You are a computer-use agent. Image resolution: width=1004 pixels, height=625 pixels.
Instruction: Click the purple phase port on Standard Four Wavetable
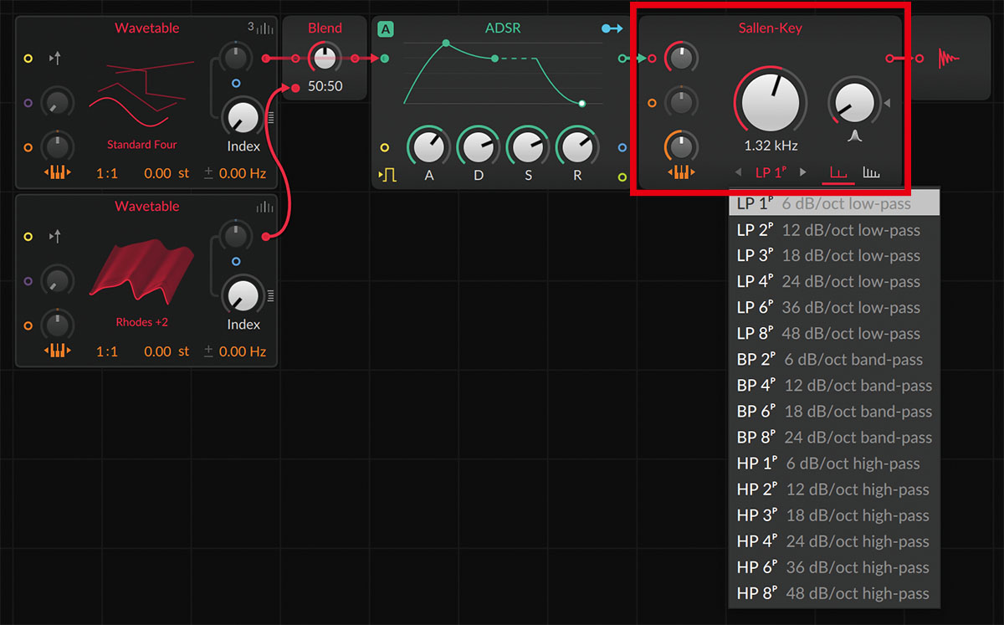click(x=28, y=104)
